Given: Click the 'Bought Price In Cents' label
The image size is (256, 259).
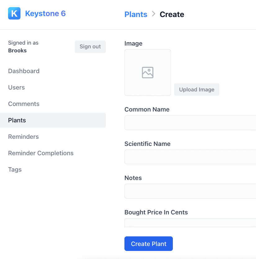Looking at the screenshot, I should 156,212.
